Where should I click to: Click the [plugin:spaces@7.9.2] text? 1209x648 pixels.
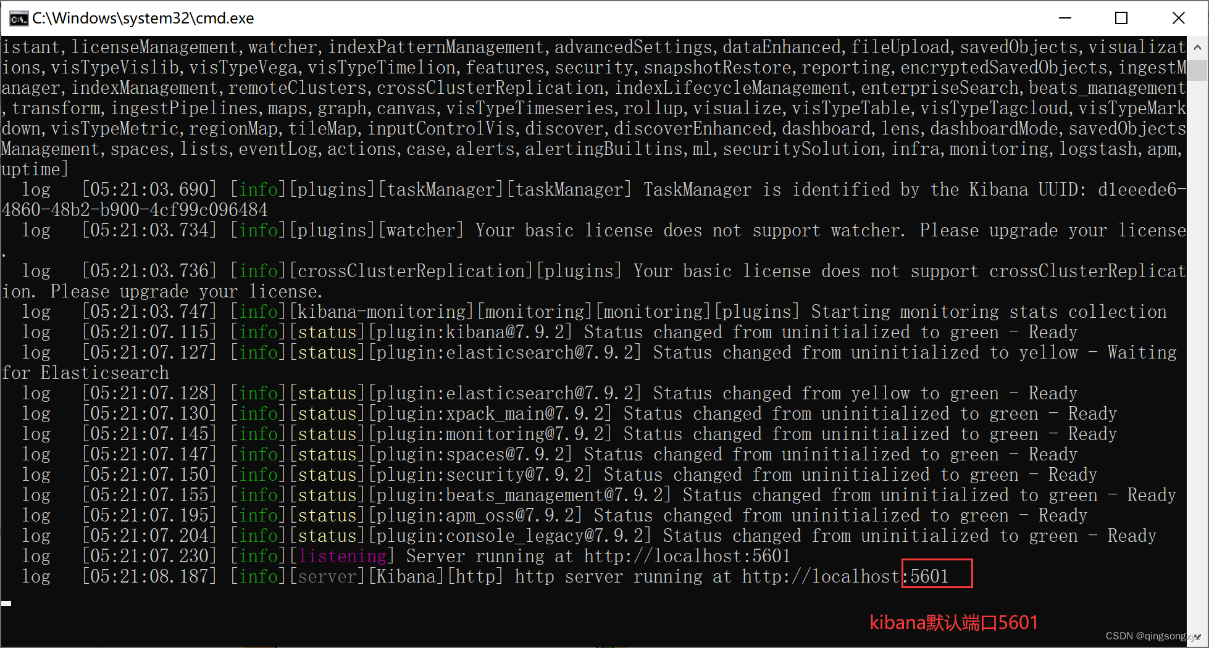pos(471,454)
